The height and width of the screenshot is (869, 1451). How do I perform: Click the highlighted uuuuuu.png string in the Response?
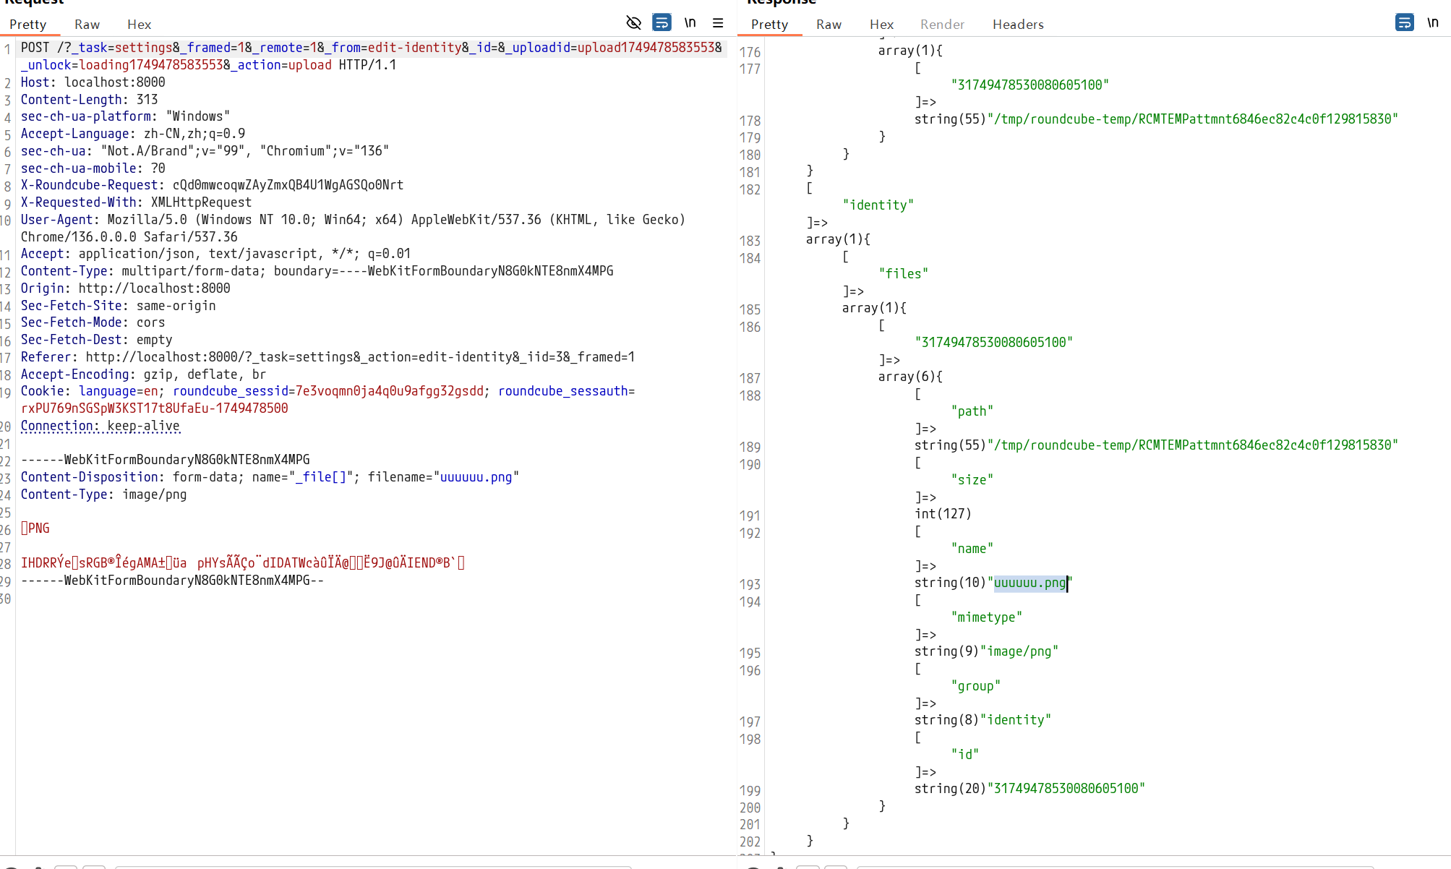[x=1030, y=583]
